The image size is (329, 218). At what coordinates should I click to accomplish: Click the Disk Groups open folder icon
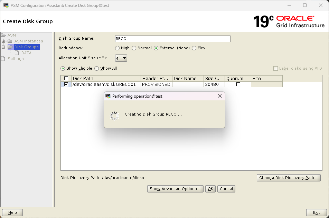[x=10, y=47]
